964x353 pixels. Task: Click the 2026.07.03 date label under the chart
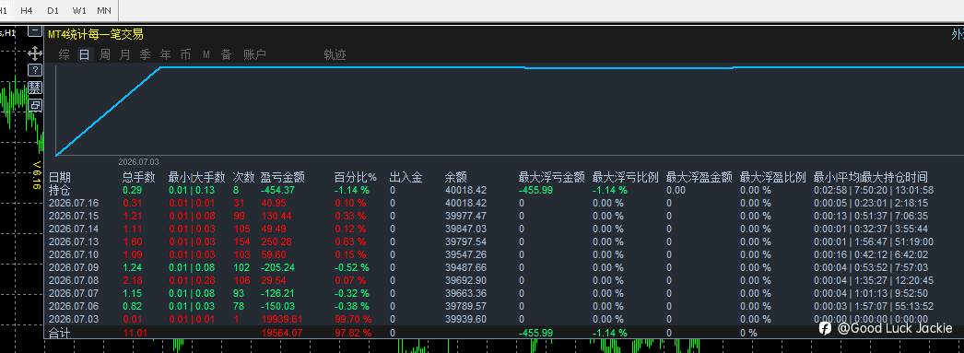pyautogui.click(x=138, y=161)
